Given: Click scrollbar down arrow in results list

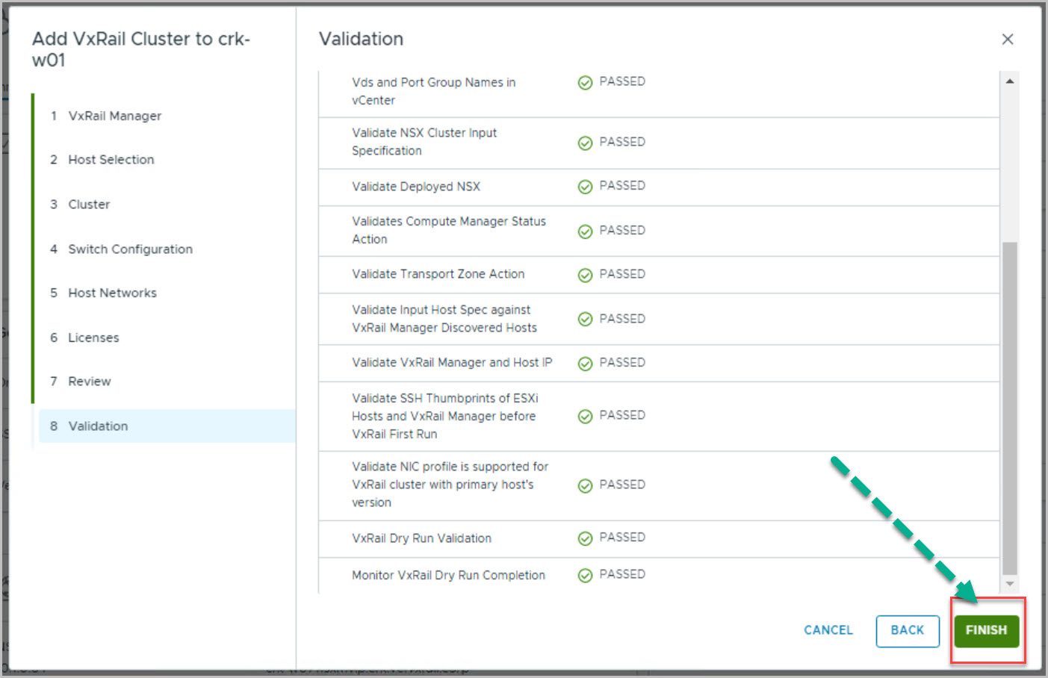Looking at the screenshot, I should point(1009,584).
